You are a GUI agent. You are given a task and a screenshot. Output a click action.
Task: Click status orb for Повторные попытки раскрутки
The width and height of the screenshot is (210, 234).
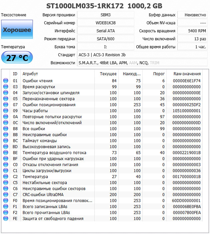coord(6,117)
